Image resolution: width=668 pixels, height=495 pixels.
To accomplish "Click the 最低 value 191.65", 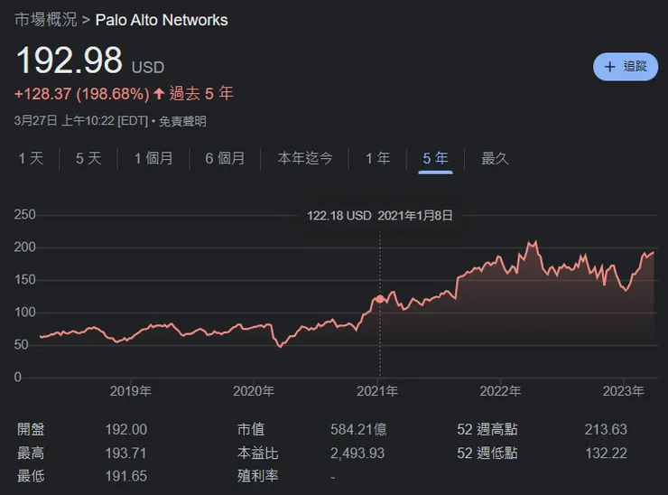I will 126,476.
